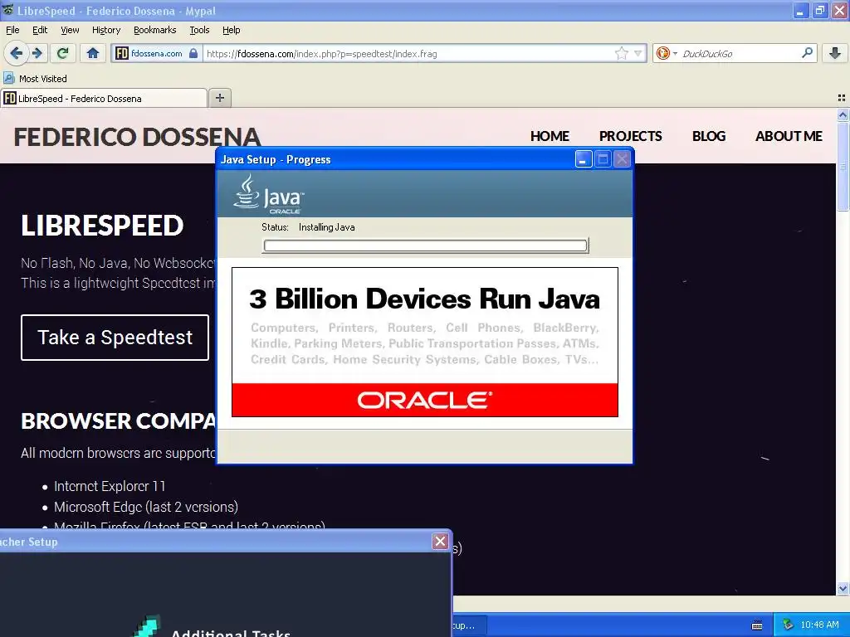
Task: Click the "Internet Explorer 11" list item
Action: click(110, 486)
